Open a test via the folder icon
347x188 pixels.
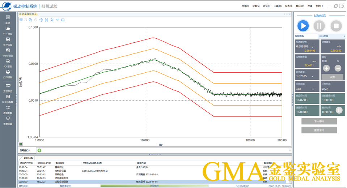(x=8, y=29)
